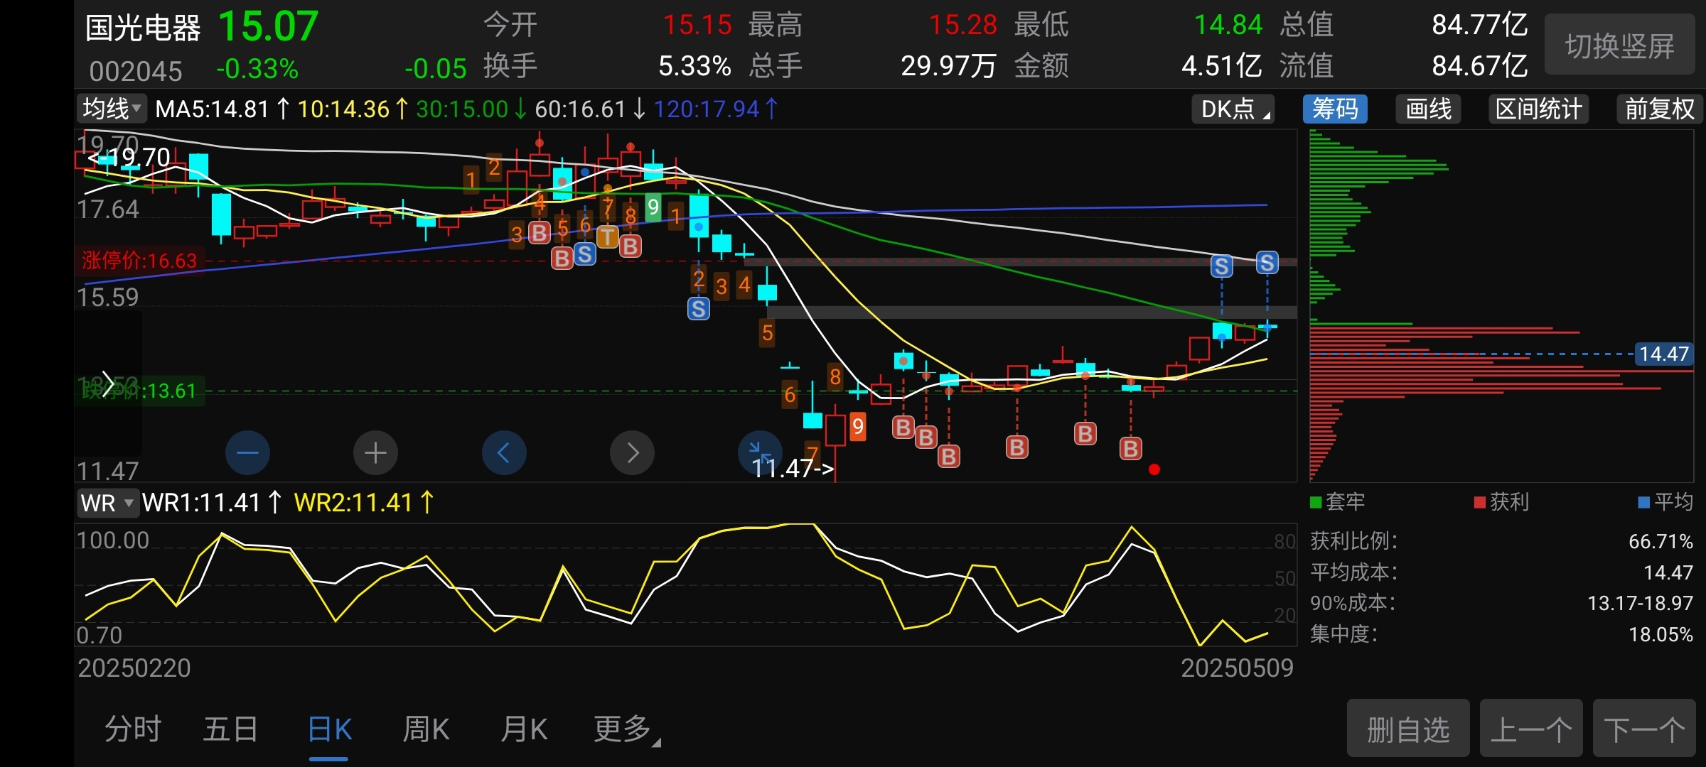Click the 换手 5.33% value
Image resolution: width=1706 pixels, height=767 pixels.
(694, 66)
